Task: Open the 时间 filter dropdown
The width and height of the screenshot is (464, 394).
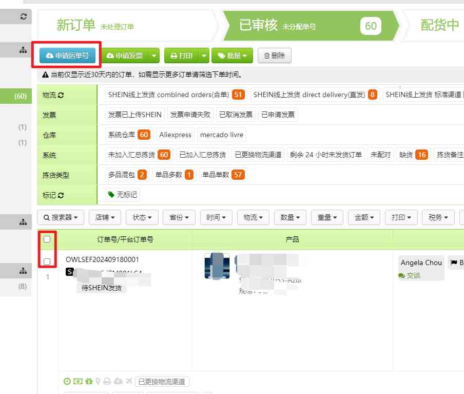Action: [x=216, y=217]
